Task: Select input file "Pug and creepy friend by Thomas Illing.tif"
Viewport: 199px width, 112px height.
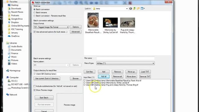Action: 111,85
